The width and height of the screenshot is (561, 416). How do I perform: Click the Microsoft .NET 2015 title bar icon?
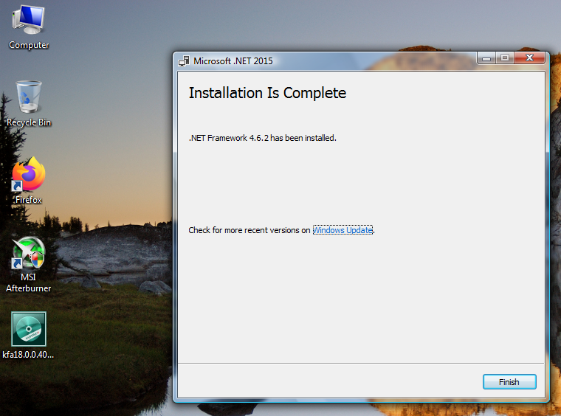[184, 61]
